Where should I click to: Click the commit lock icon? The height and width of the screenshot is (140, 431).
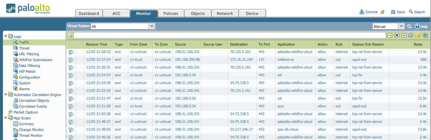click(x=382, y=12)
